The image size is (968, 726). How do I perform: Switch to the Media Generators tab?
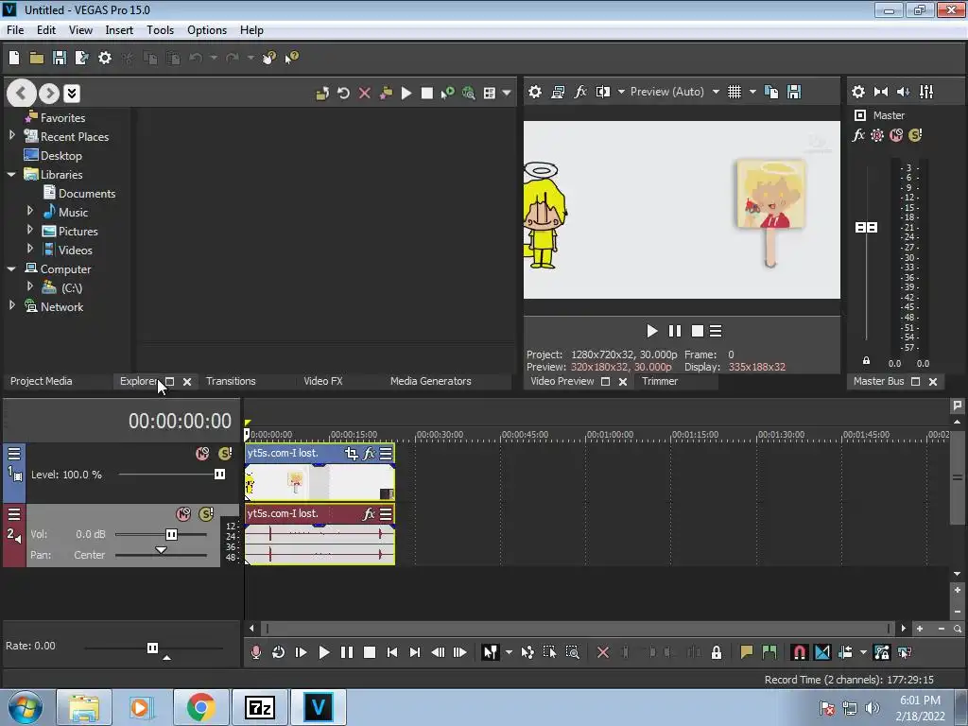click(431, 381)
